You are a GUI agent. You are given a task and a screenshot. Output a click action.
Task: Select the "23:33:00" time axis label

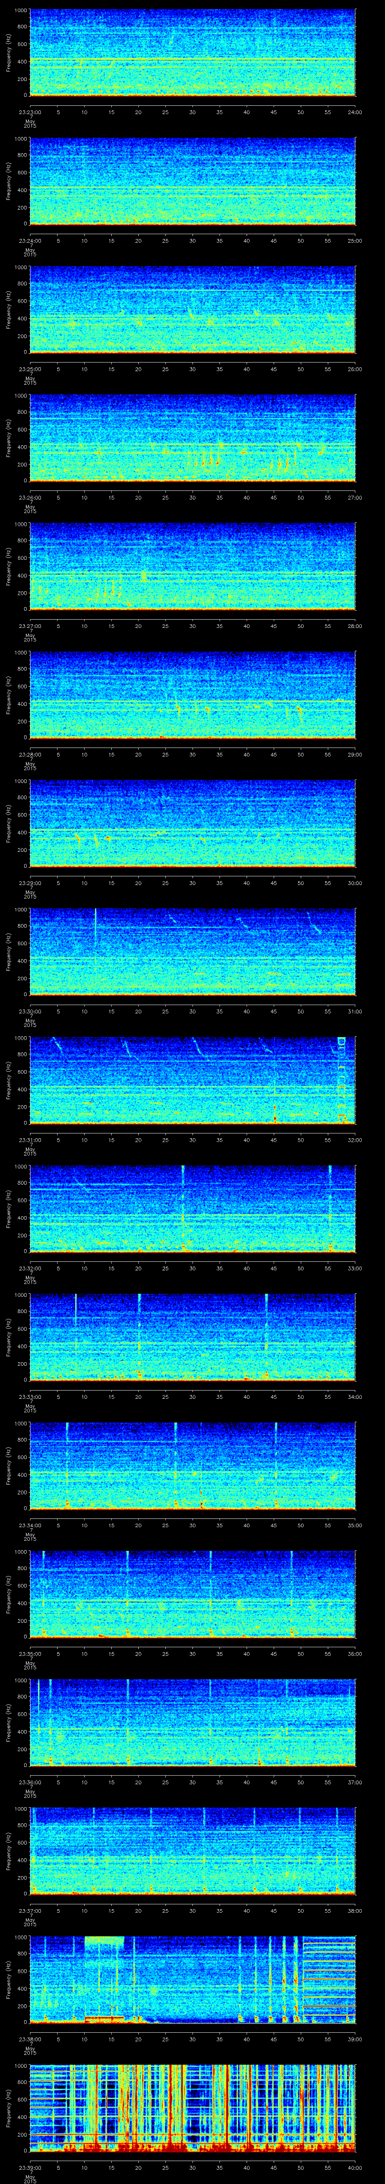coord(30,1397)
